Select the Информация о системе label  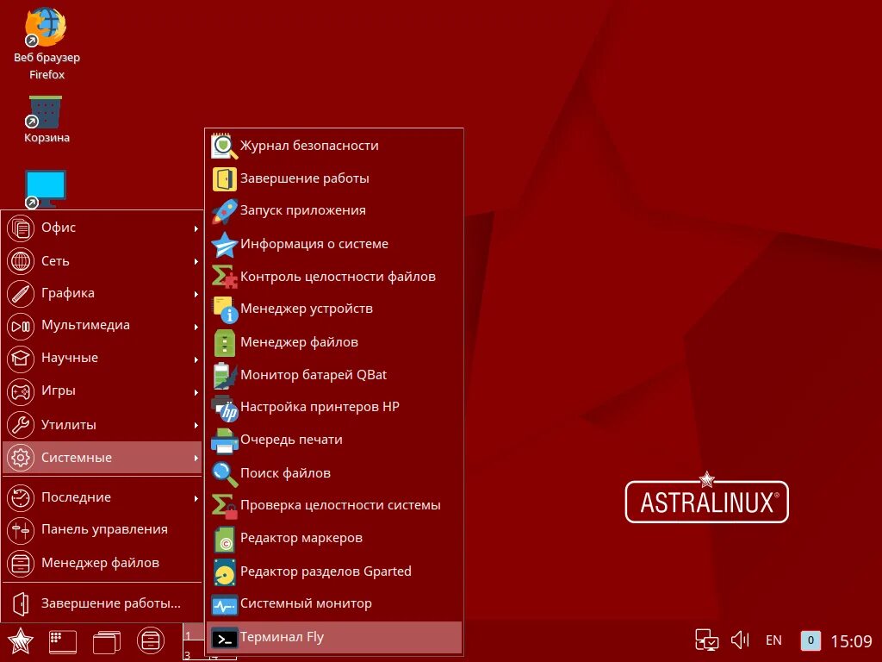[314, 244]
